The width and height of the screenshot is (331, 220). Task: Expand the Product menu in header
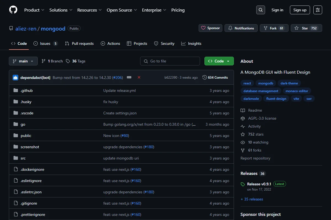34,10
